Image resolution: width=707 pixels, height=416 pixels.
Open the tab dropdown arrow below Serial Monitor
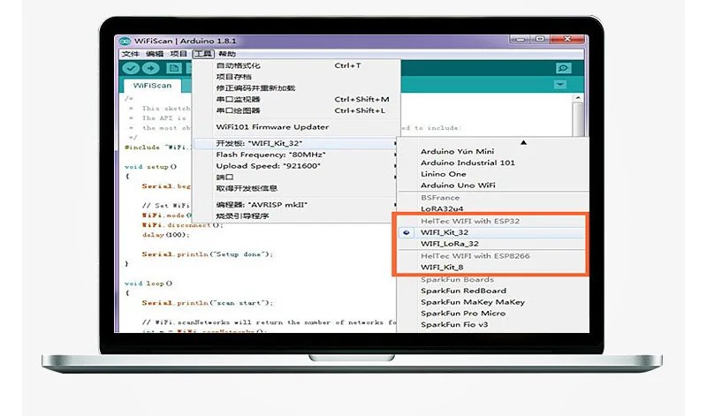coord(559,85)
